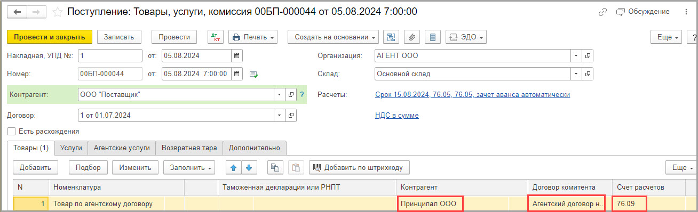Click the Номенклатура column header

(x=116, y=187)
